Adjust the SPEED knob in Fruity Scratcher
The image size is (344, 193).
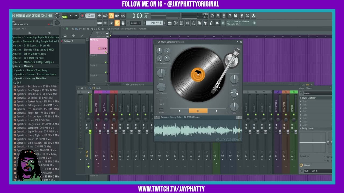[x=234, y=79]
